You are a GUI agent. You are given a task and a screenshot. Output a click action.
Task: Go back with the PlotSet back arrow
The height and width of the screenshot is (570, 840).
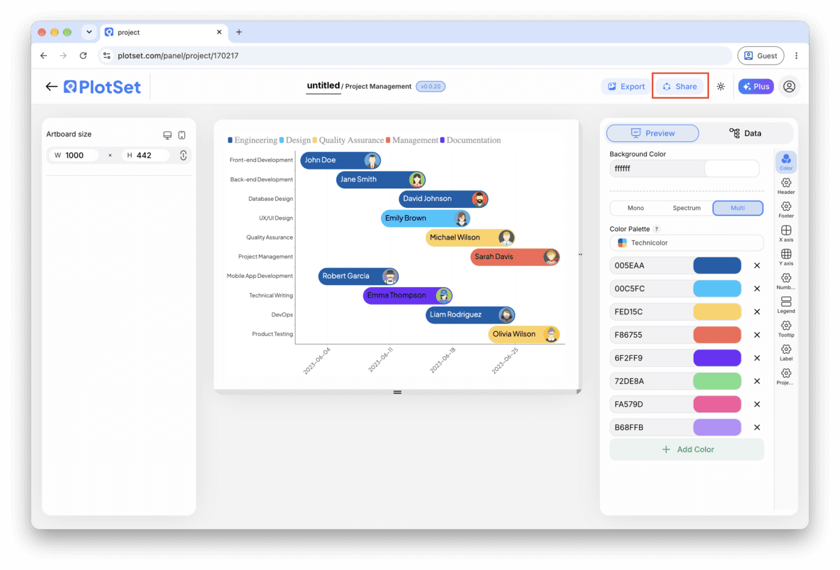pos(51,87)
